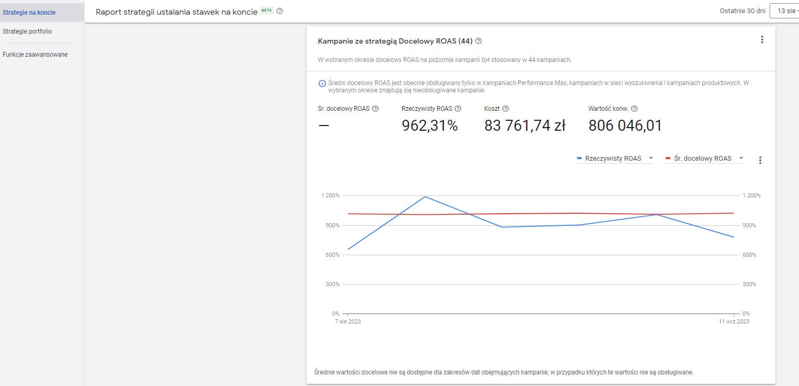The width and height of the screenshot is (799, 386).
Task: Click help icon next to report title
Action: [x=280, y=11]
